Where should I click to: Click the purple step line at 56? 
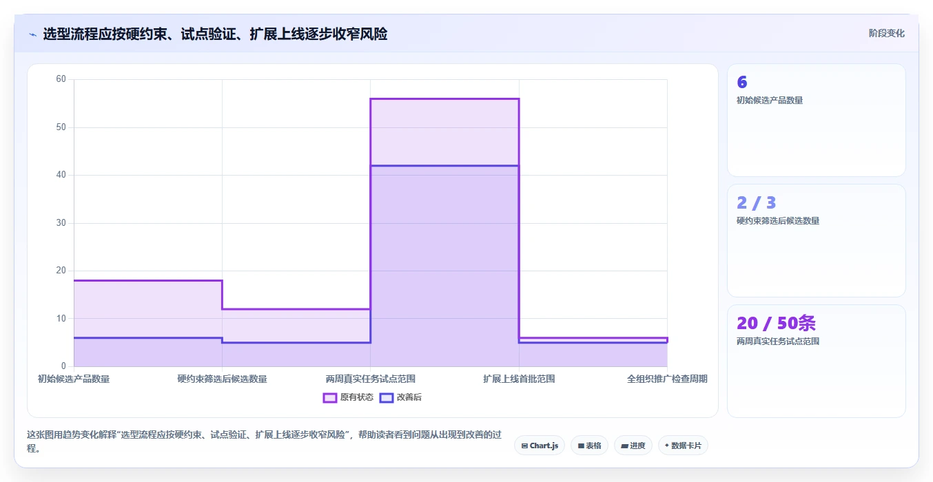(x=444, y=99)
